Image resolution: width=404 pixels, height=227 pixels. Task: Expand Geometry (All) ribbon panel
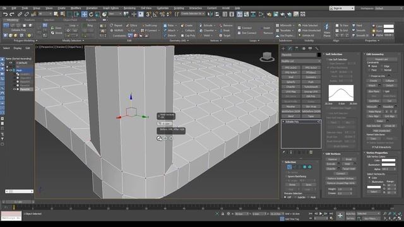point(179,40)
